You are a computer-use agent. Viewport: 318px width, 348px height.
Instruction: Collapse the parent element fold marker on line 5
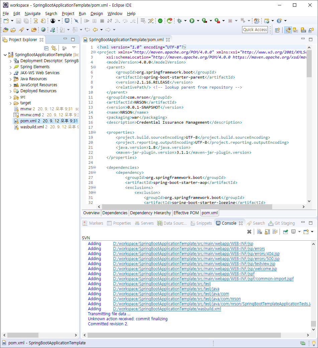pos(95,67)
